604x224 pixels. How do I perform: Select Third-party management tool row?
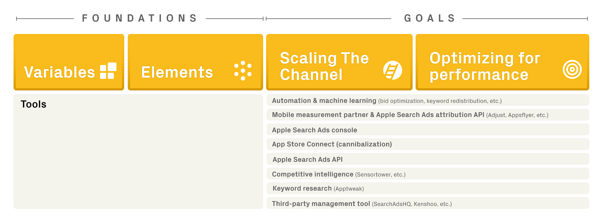tap(428, 203)
